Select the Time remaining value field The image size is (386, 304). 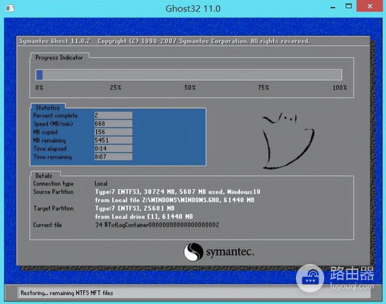113,157
